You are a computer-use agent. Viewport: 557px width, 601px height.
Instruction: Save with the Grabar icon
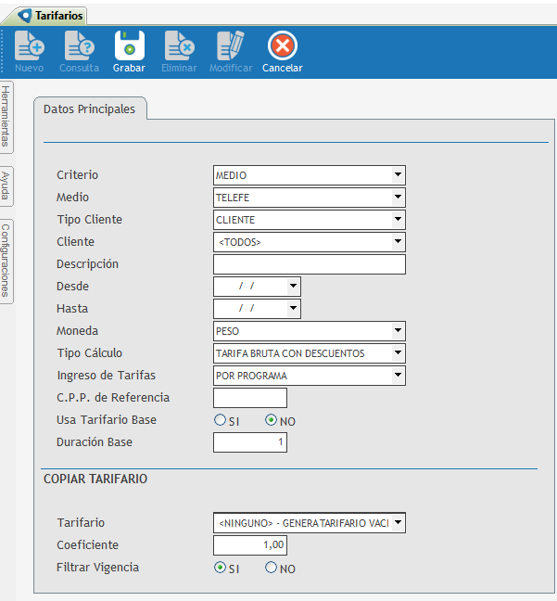(x=129, y=46)
